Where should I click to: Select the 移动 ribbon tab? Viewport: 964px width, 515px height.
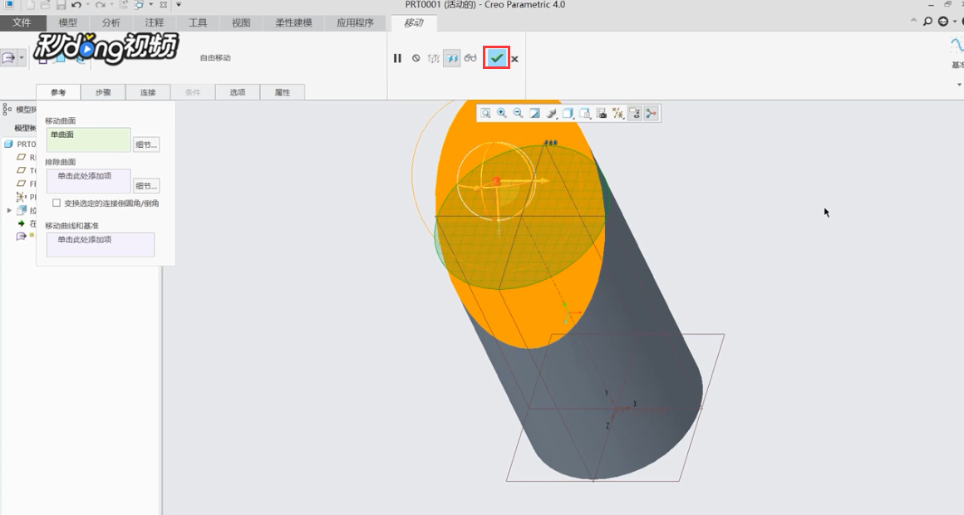[x=413, y=22]
